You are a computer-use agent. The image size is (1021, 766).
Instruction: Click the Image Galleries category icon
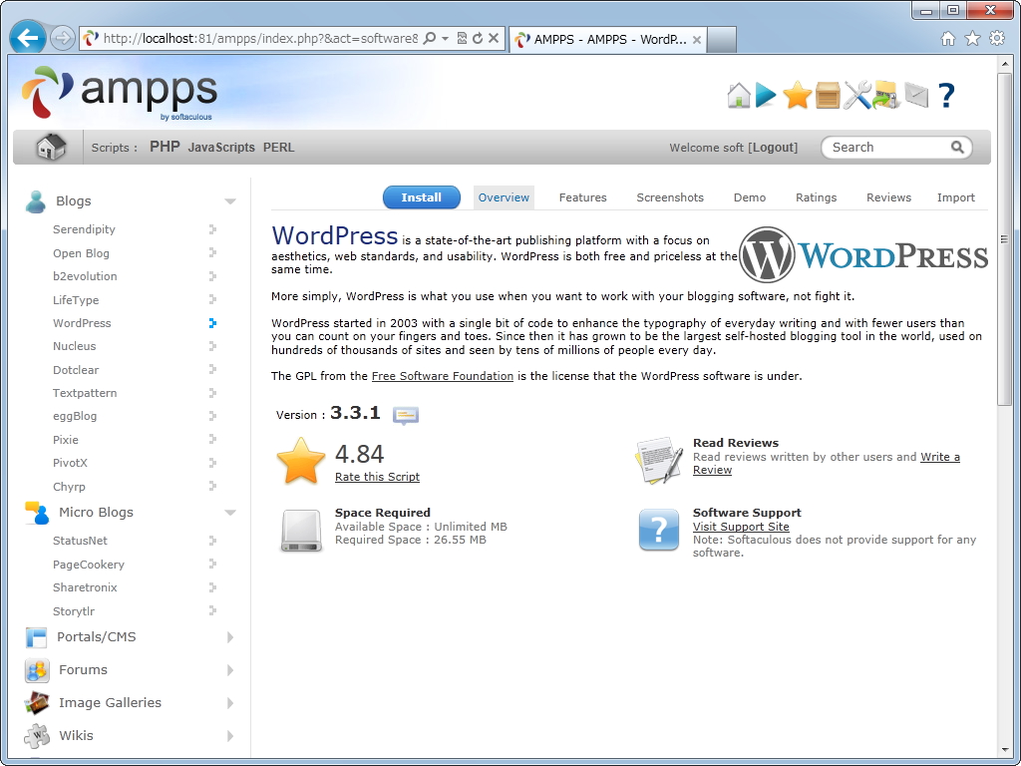37,703
